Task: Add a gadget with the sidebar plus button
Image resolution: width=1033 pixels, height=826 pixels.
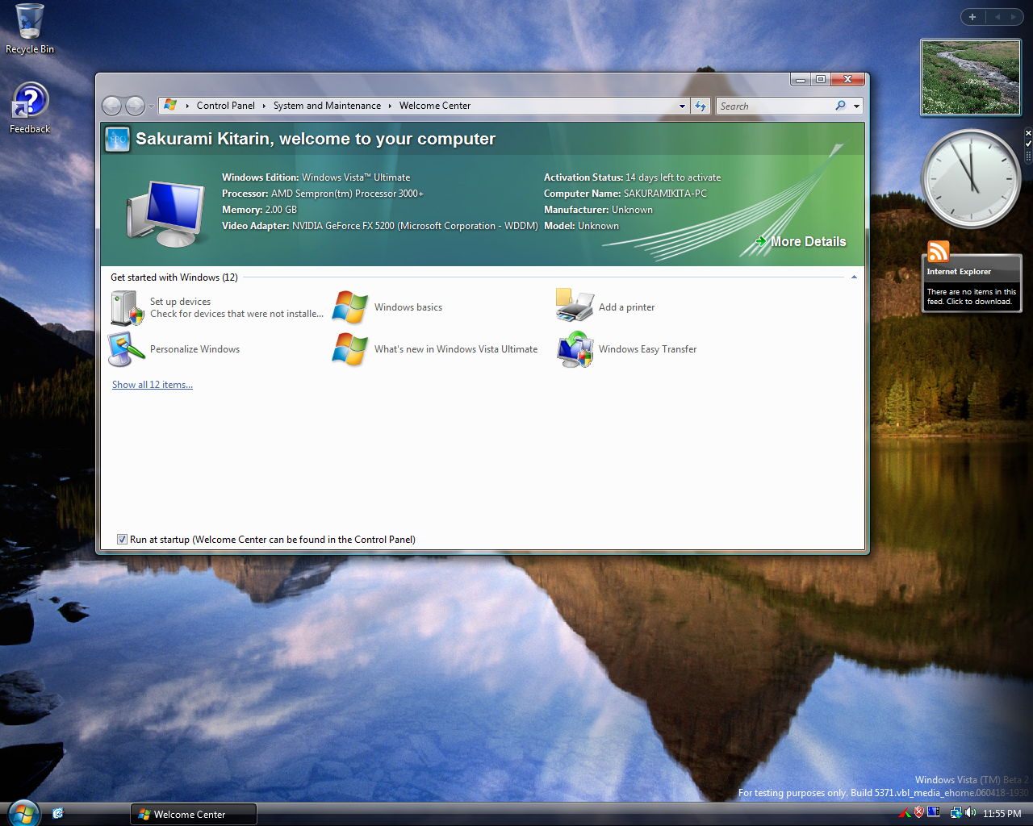Action: 972,17
